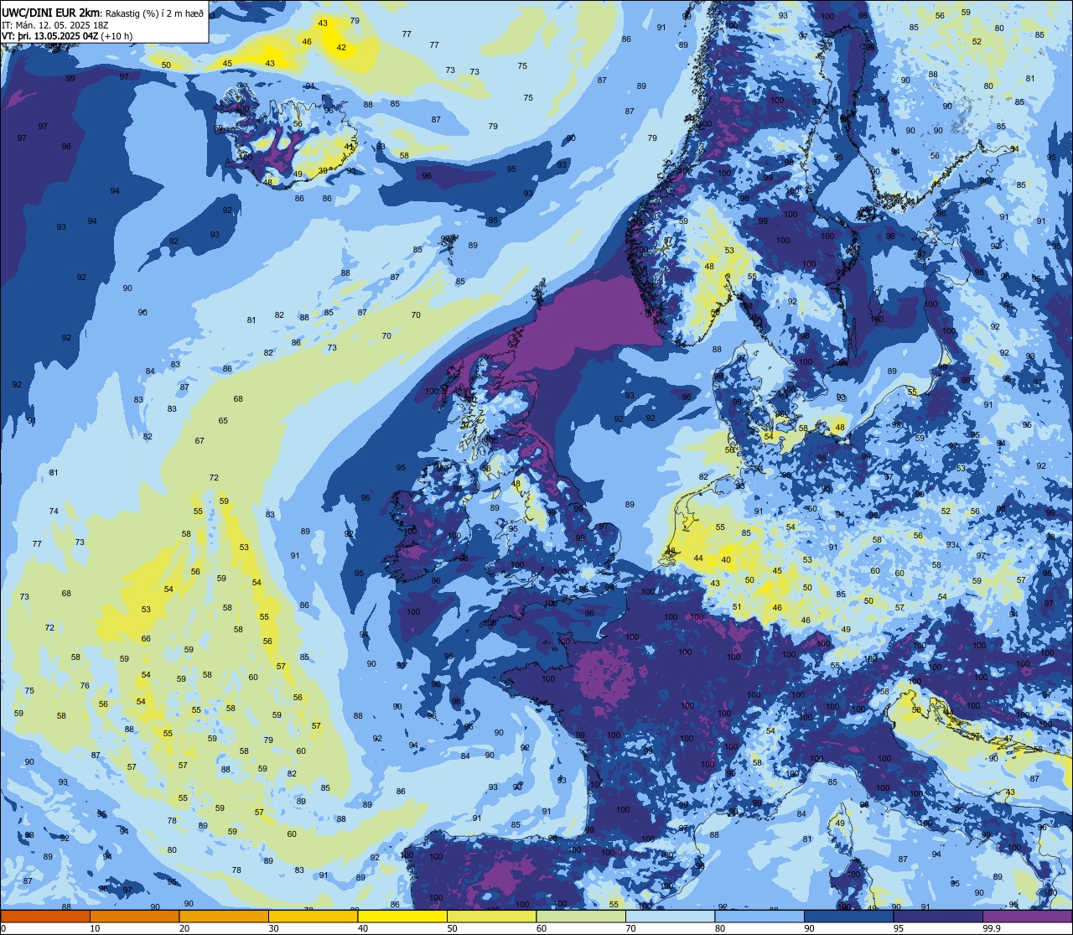Viewport: 1073px width, 935px height.
Task: Click the pale green 60–70 legend swatch
Action: pyautogui.click(x=581, y=917)
